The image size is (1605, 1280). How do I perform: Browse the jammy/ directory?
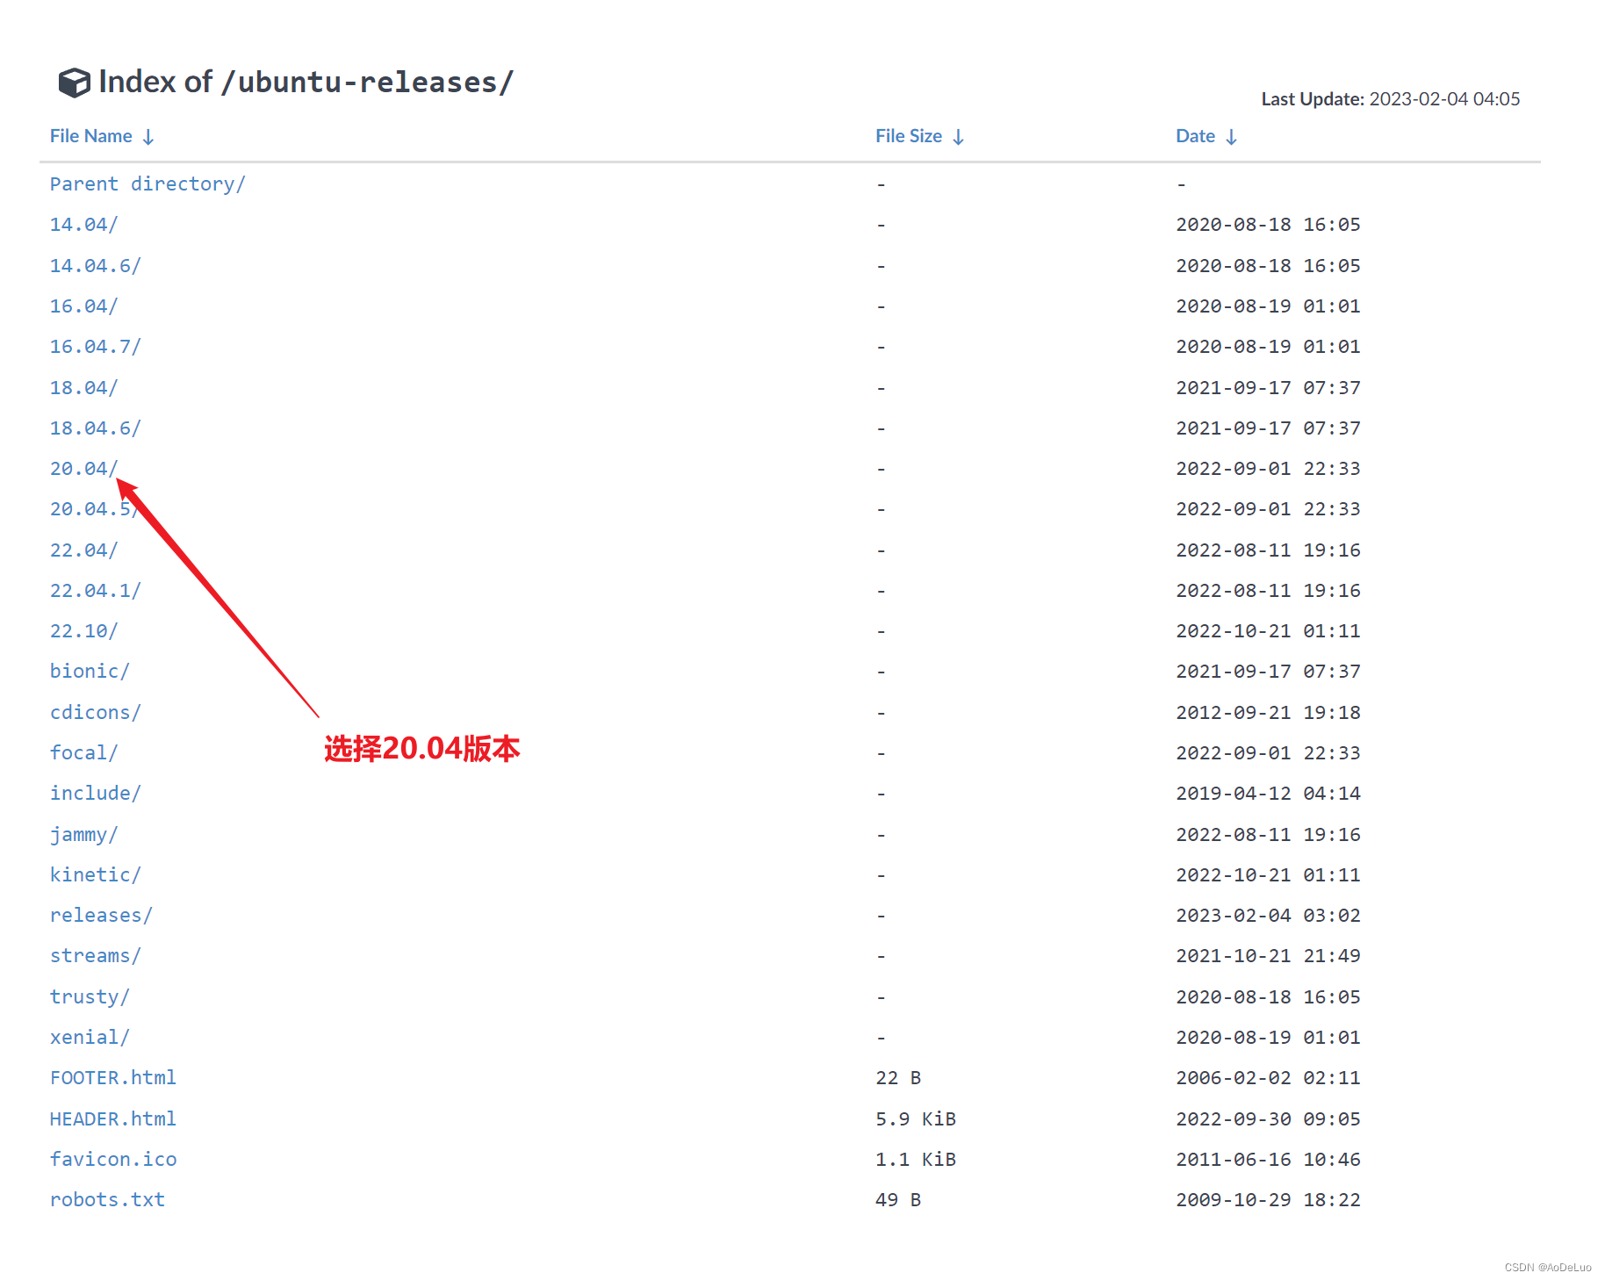coord(83,835)
